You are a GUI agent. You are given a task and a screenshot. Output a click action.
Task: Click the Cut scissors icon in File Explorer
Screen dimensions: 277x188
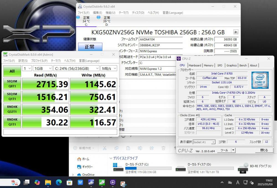[x=105, y=148]
